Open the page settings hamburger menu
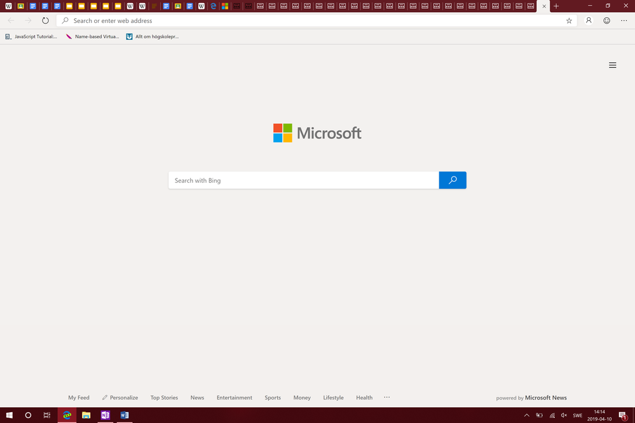The image size is (635, 423). pyautogui.click(x=612, y=65)
